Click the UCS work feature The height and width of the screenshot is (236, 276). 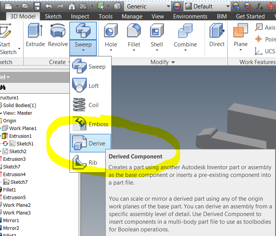(265, 51)
